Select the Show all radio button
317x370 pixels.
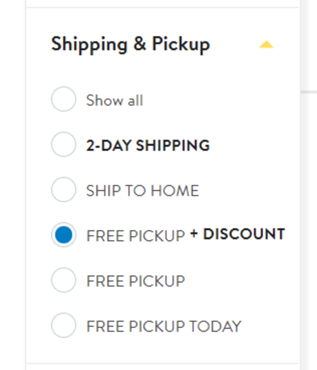[x=63, y=100]
